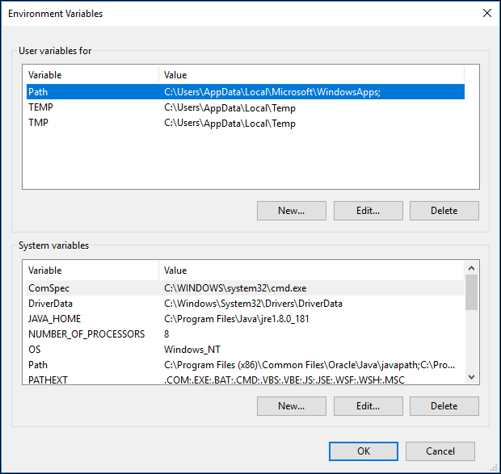The width and height of the screenshot is (501, 474).
Task: Confirm changes with the OK button
Action: [x=364, y=451]
